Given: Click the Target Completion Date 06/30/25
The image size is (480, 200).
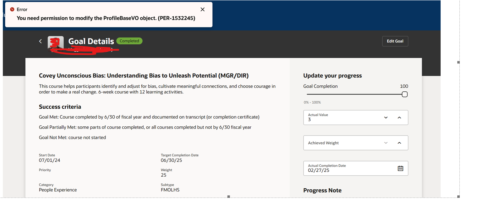Looking at the screenshot, I should (x=171, y=160).
